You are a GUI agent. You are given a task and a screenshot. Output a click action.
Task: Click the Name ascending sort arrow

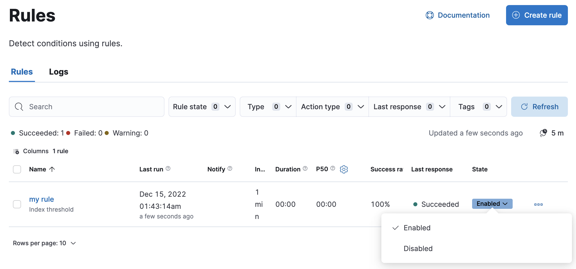click(52, 169)
